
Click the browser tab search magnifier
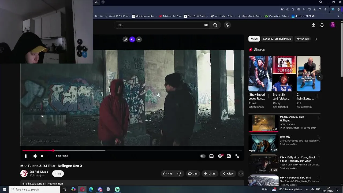[x=321, y=2]
